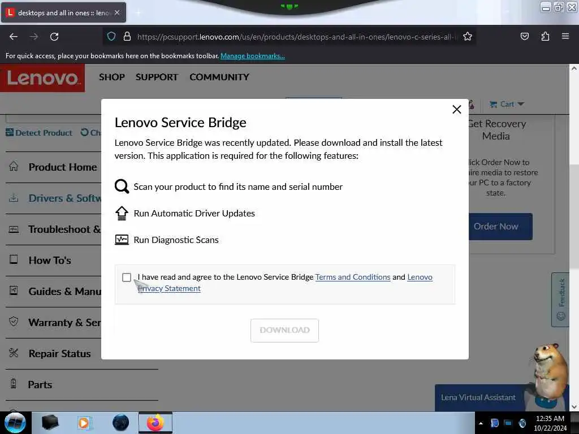Click the page scrollbar down arrow
579x434 pixels.
pyautogui.click(x=574, y=407)
